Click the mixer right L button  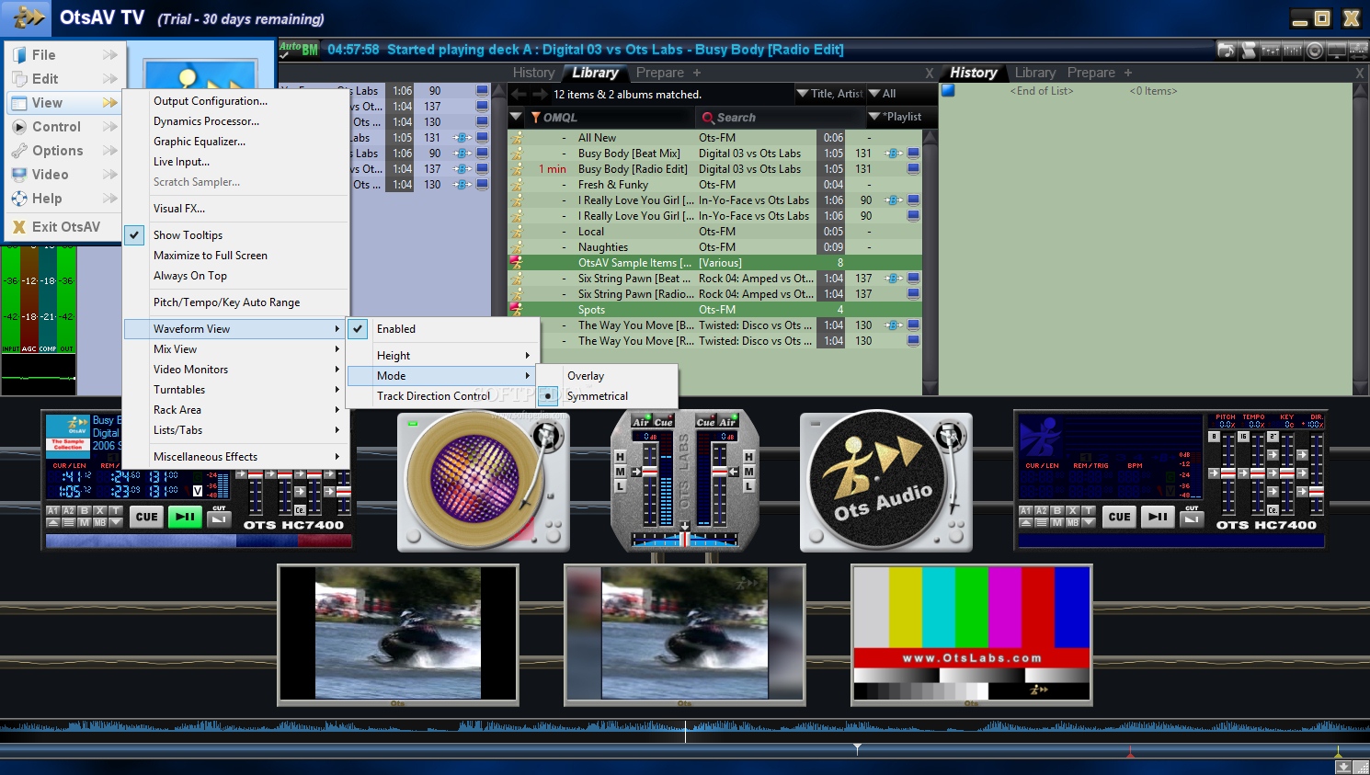click(x=748, y=486)
